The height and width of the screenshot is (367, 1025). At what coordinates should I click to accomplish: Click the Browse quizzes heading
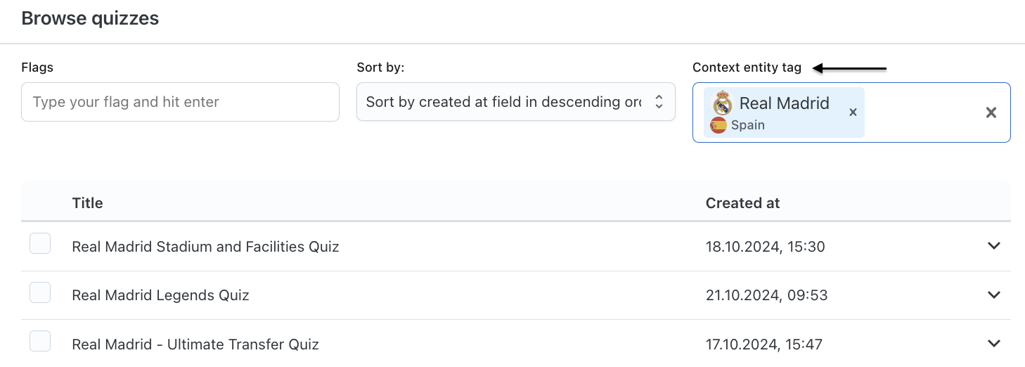pyautogui.click(x=90, y=18)
